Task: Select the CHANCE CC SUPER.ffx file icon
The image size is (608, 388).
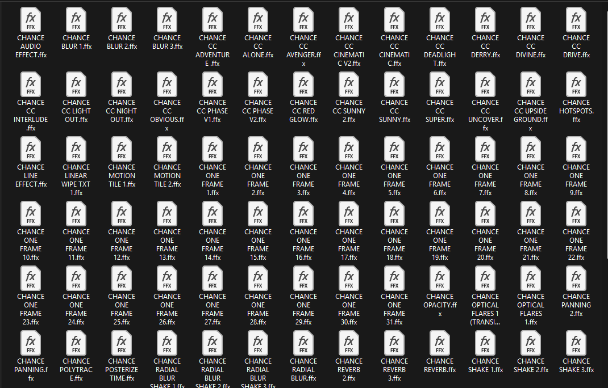Action: click(440, 84)
